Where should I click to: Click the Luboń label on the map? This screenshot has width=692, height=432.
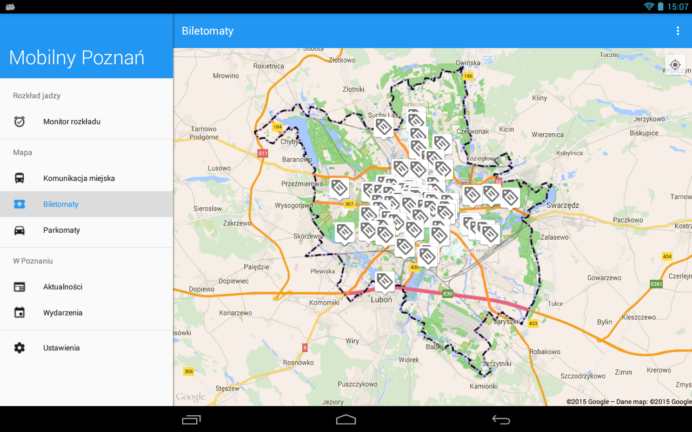pyautogui.click(x=382, y=300)
